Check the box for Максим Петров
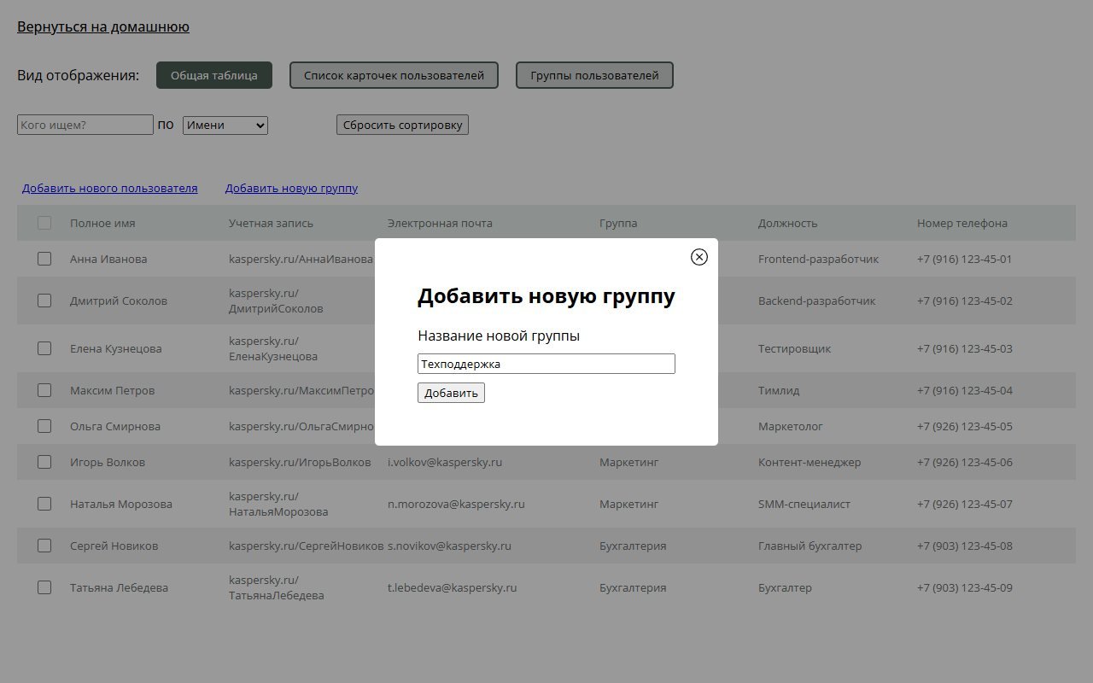Viewport: 1093px width, 683px height. 44,390
